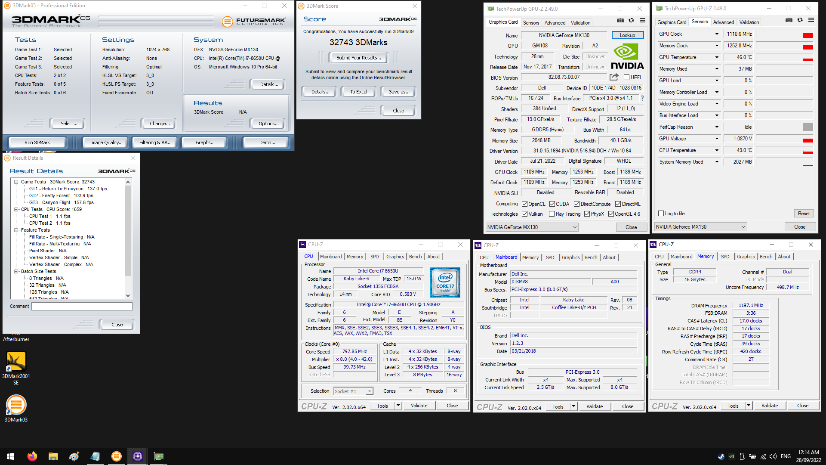This screenshot has height=465, width=826.
Task: Open the Windows Start menu
Action: [x=10, y=456]
